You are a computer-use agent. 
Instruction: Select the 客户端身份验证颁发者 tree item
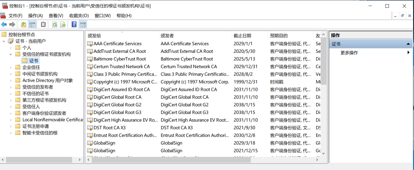[44, 113]
